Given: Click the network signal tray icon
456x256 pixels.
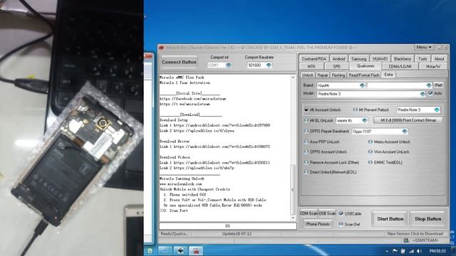Looking at the screenshot, I should [411, 251].
